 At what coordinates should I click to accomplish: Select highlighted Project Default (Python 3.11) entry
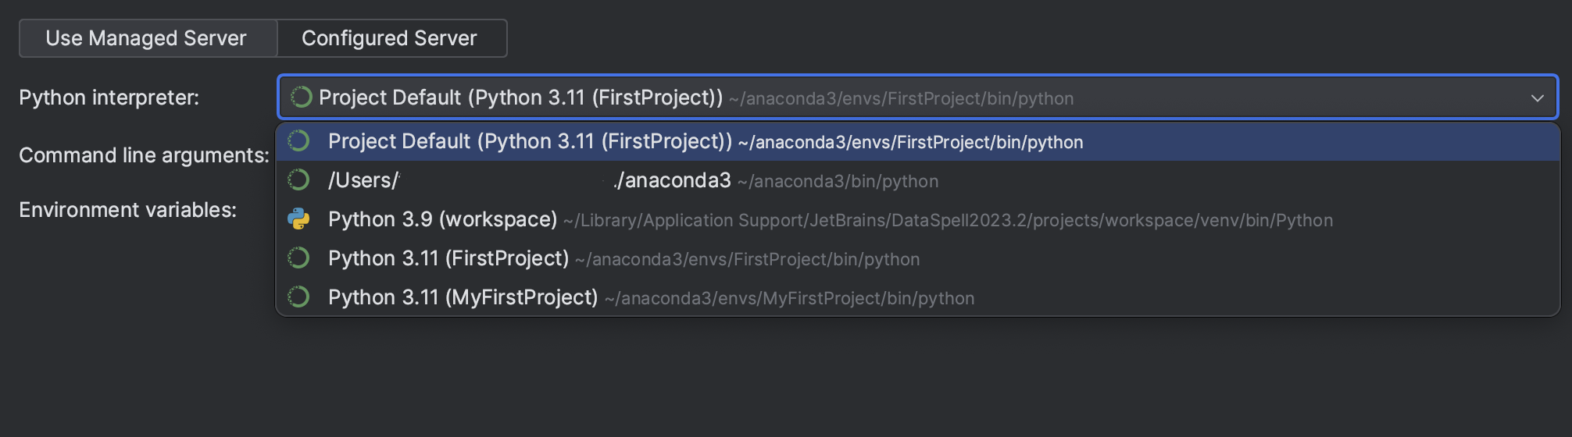[530, 141]
